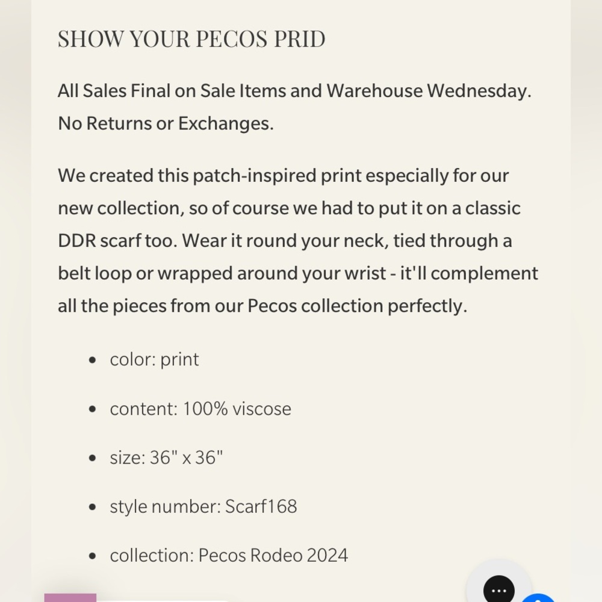Screen dimensions: 602x602
Task: Tap the size 36" x 36" item
Action: coord(166,458)
